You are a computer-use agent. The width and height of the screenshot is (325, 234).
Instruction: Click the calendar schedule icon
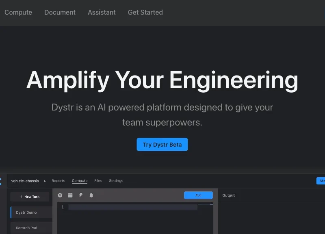click(70, 195)
